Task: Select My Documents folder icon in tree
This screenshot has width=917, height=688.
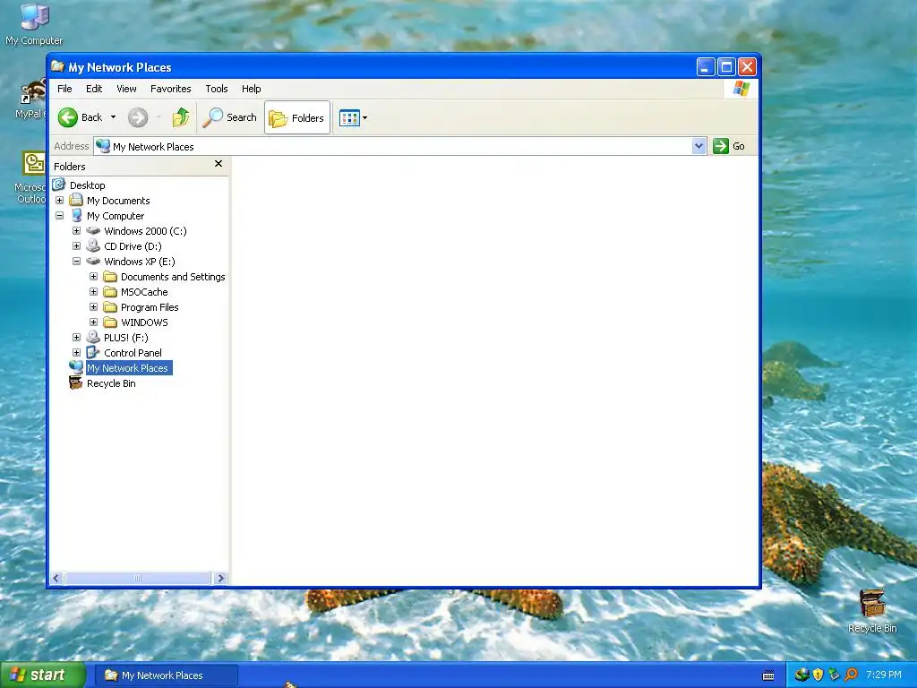Action: click(x=76, y=200)
